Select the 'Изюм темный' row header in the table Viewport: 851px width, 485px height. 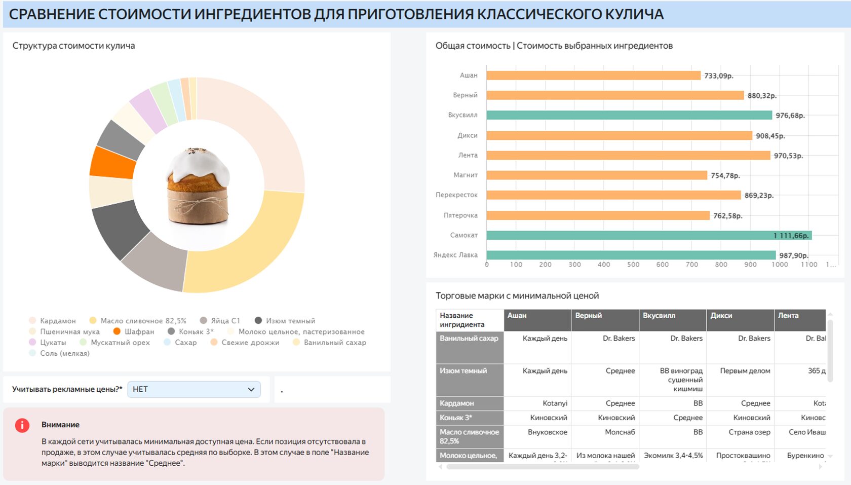(x=470, y=380)
